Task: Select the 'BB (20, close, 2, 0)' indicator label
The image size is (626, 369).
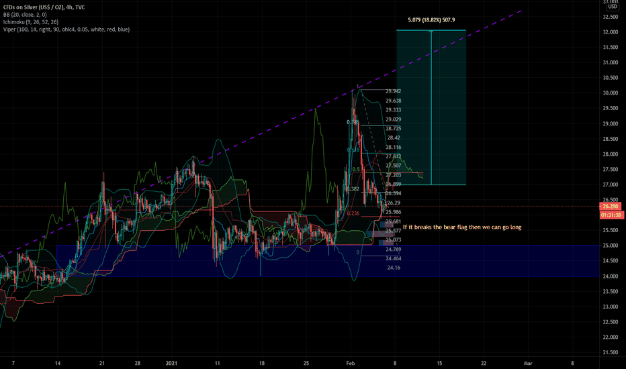Action: 25,15
